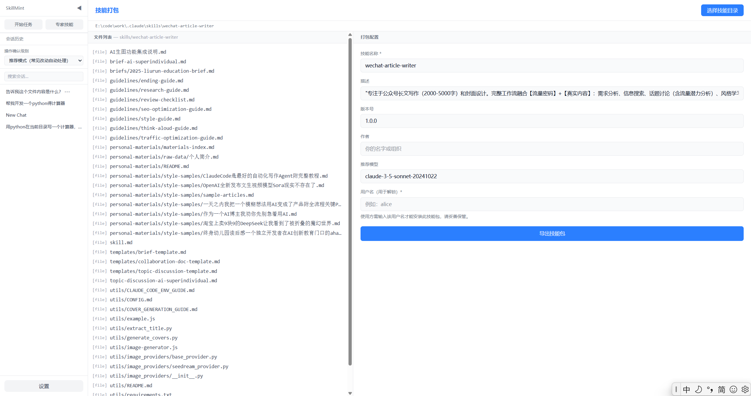Click the file list scrollbar thumb
Image resolution: width=751 pixels, height=396 pixels.
coord(350,202)
